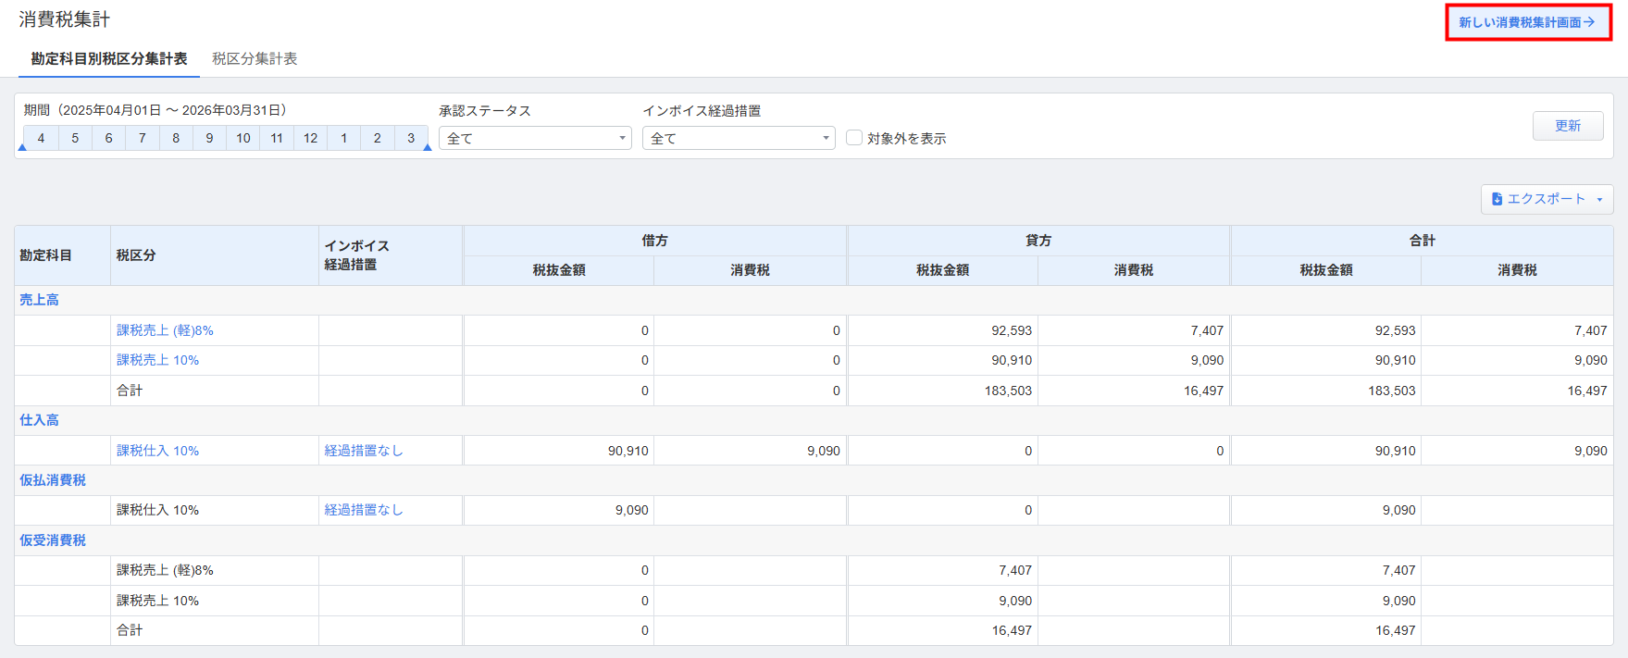Screen dimensions: 1628x658
Task: Enable 対象外を表示 checkbox
Action: [854, 138]
